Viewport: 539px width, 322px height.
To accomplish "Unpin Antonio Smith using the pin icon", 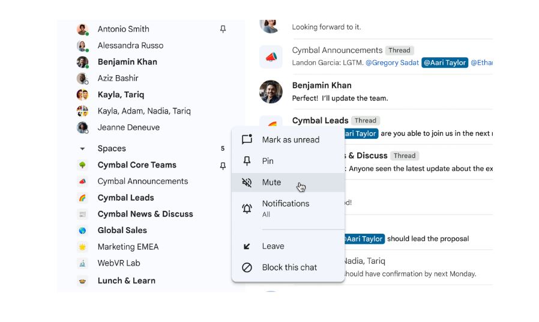I will 223,29.
